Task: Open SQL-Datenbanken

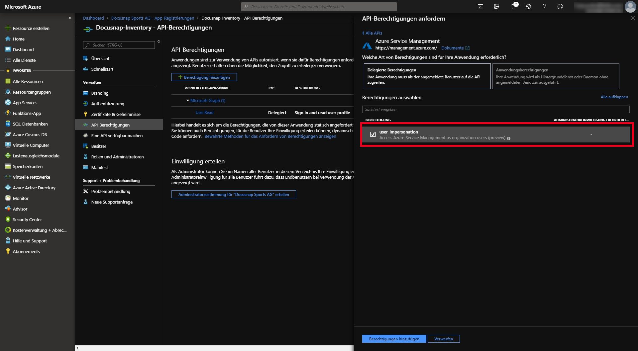Action: [x=30, y=124]
